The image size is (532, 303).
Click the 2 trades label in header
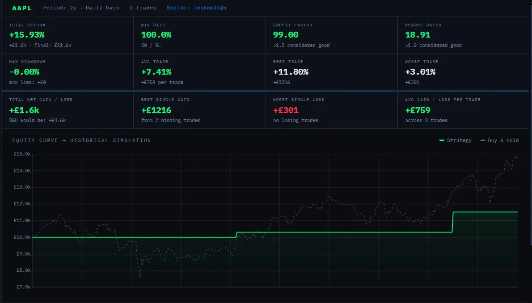point(143,8)
